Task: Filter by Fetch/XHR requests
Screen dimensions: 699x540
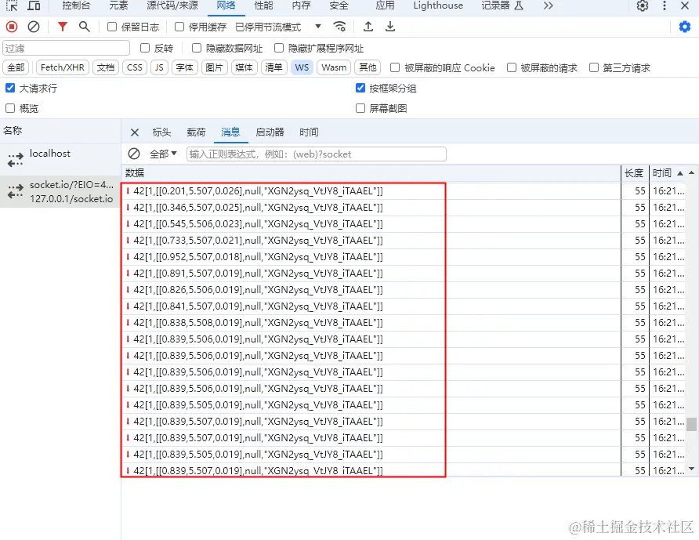Action: click(63, 67)
